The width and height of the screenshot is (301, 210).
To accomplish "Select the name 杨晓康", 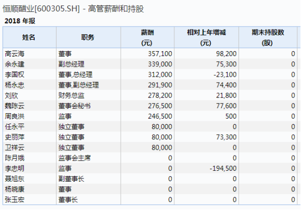I will [x=15, y=189].
